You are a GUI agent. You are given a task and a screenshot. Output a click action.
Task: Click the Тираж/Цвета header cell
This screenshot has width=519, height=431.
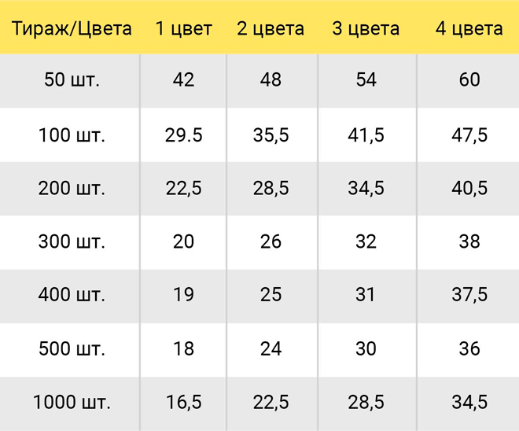coord(72,28)
